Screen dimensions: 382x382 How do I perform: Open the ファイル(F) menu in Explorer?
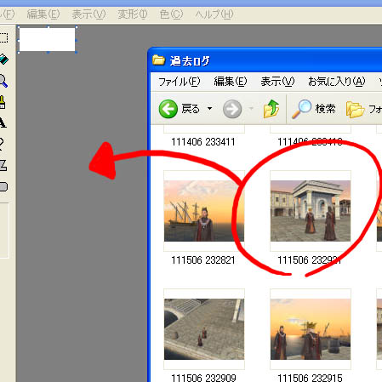(x=180, y=82)
